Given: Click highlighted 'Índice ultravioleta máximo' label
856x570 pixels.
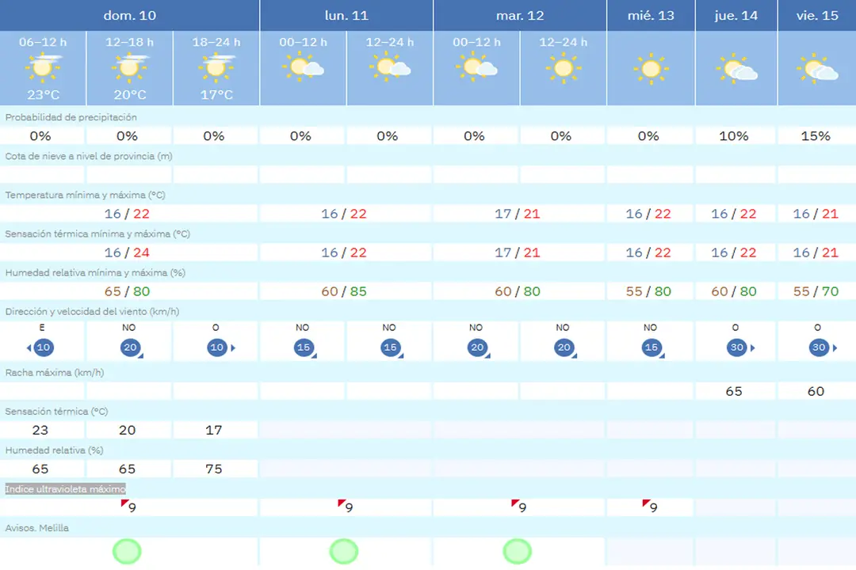Looking at the screenshot, I should pos(66,488).
